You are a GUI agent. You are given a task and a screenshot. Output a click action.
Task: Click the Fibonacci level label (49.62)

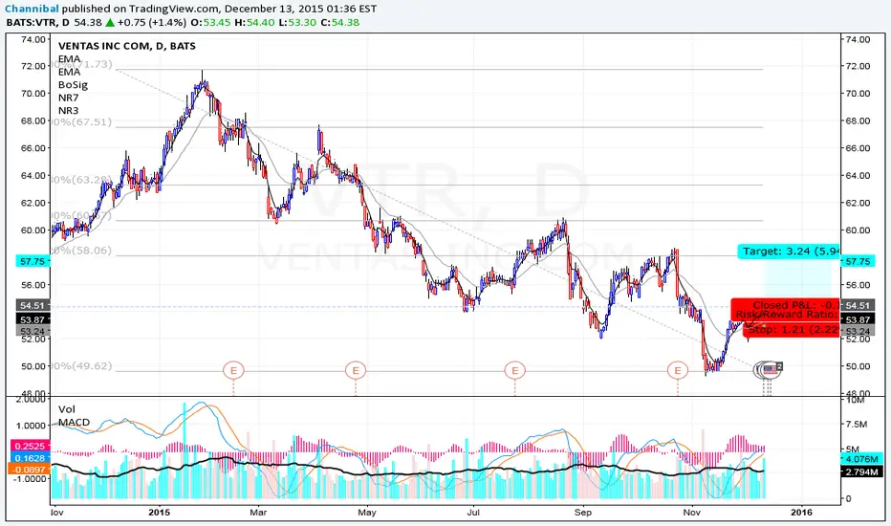click(x=82, y=366)
